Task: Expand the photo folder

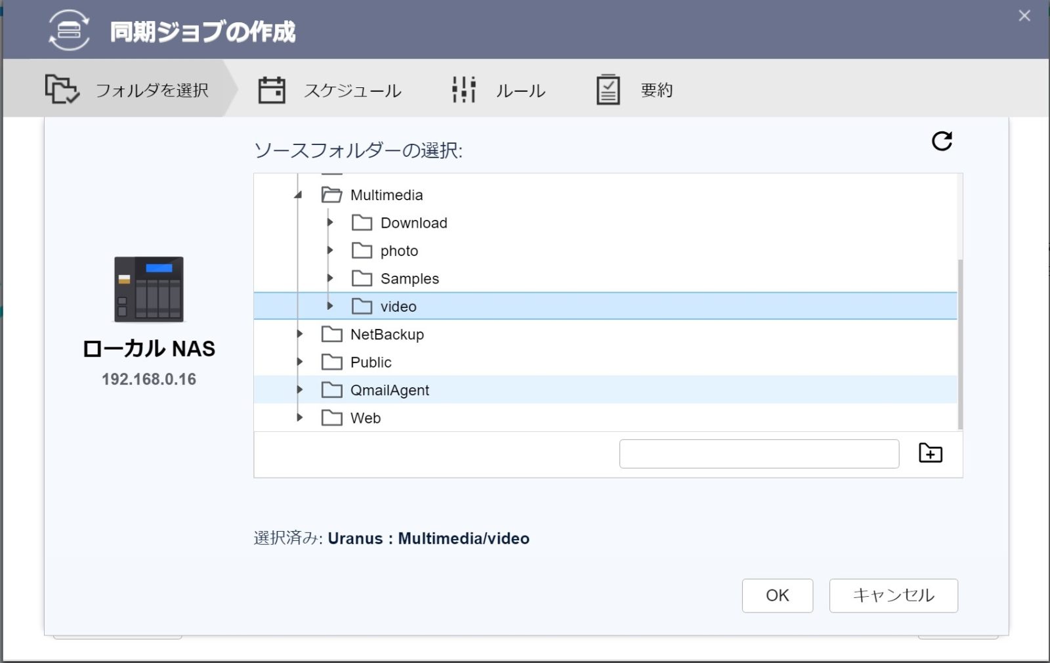Action: tap(330, 251)
